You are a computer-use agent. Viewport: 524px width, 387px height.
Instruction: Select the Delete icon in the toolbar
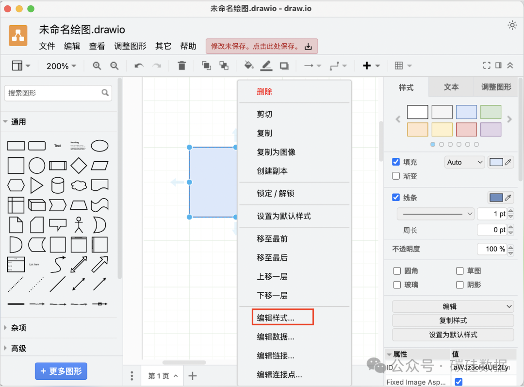[x=181, y=66]
